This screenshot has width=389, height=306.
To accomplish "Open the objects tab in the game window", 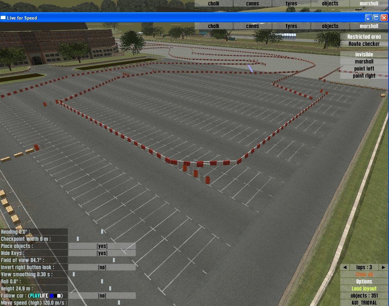I will click(x=330, y=26).
